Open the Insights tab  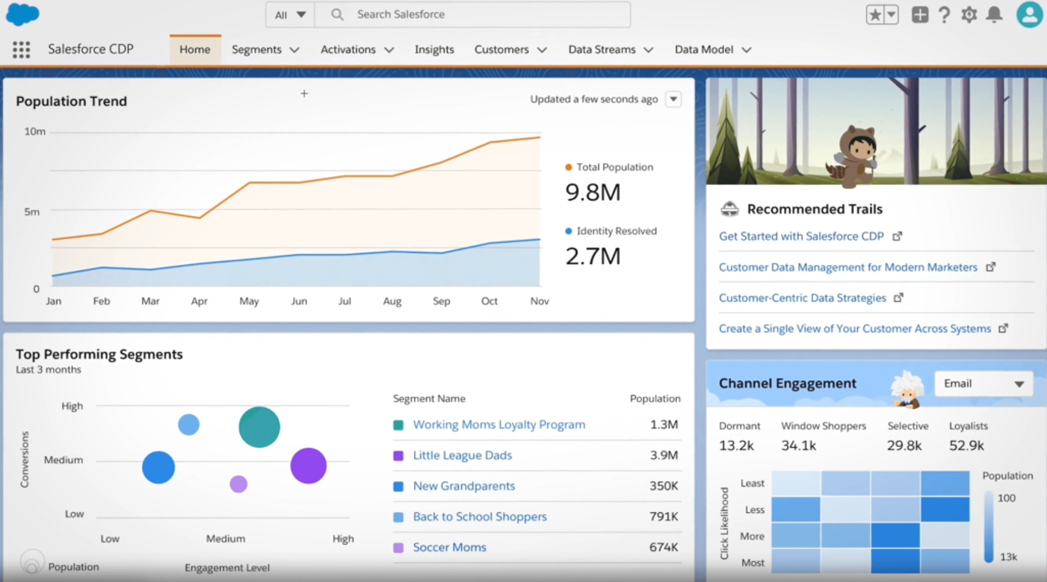435,49
